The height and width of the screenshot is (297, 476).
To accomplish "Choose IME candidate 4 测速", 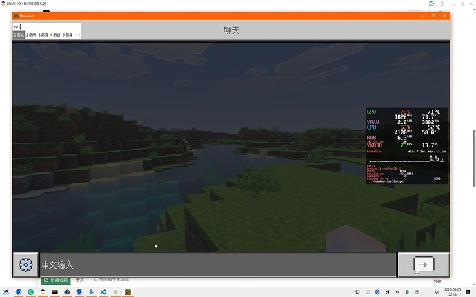I will coord(55,35).
